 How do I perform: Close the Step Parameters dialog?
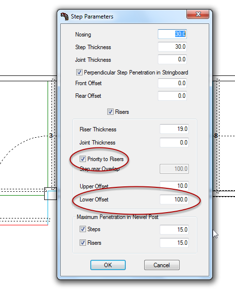(x=198, y=14)
